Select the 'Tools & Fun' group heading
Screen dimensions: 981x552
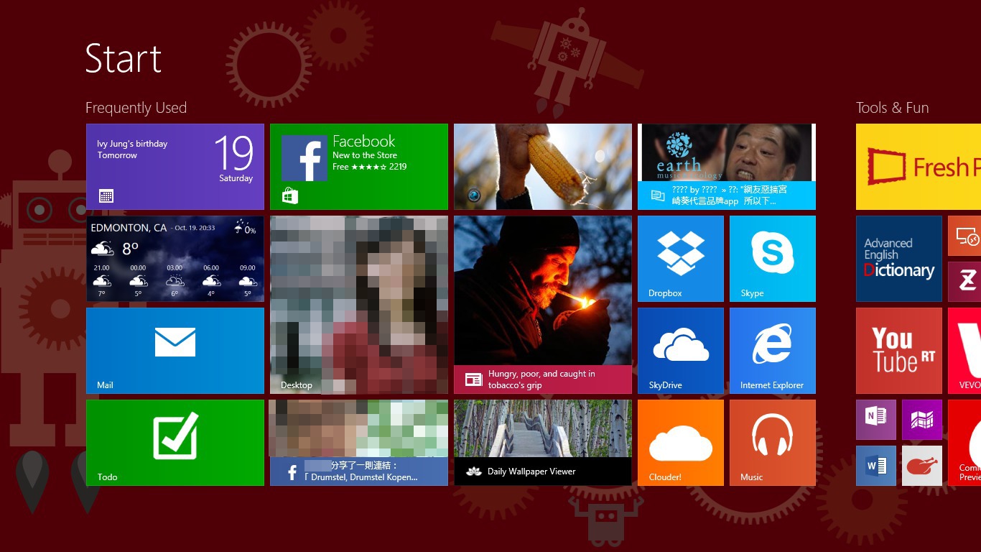click(x=892, y=108)
